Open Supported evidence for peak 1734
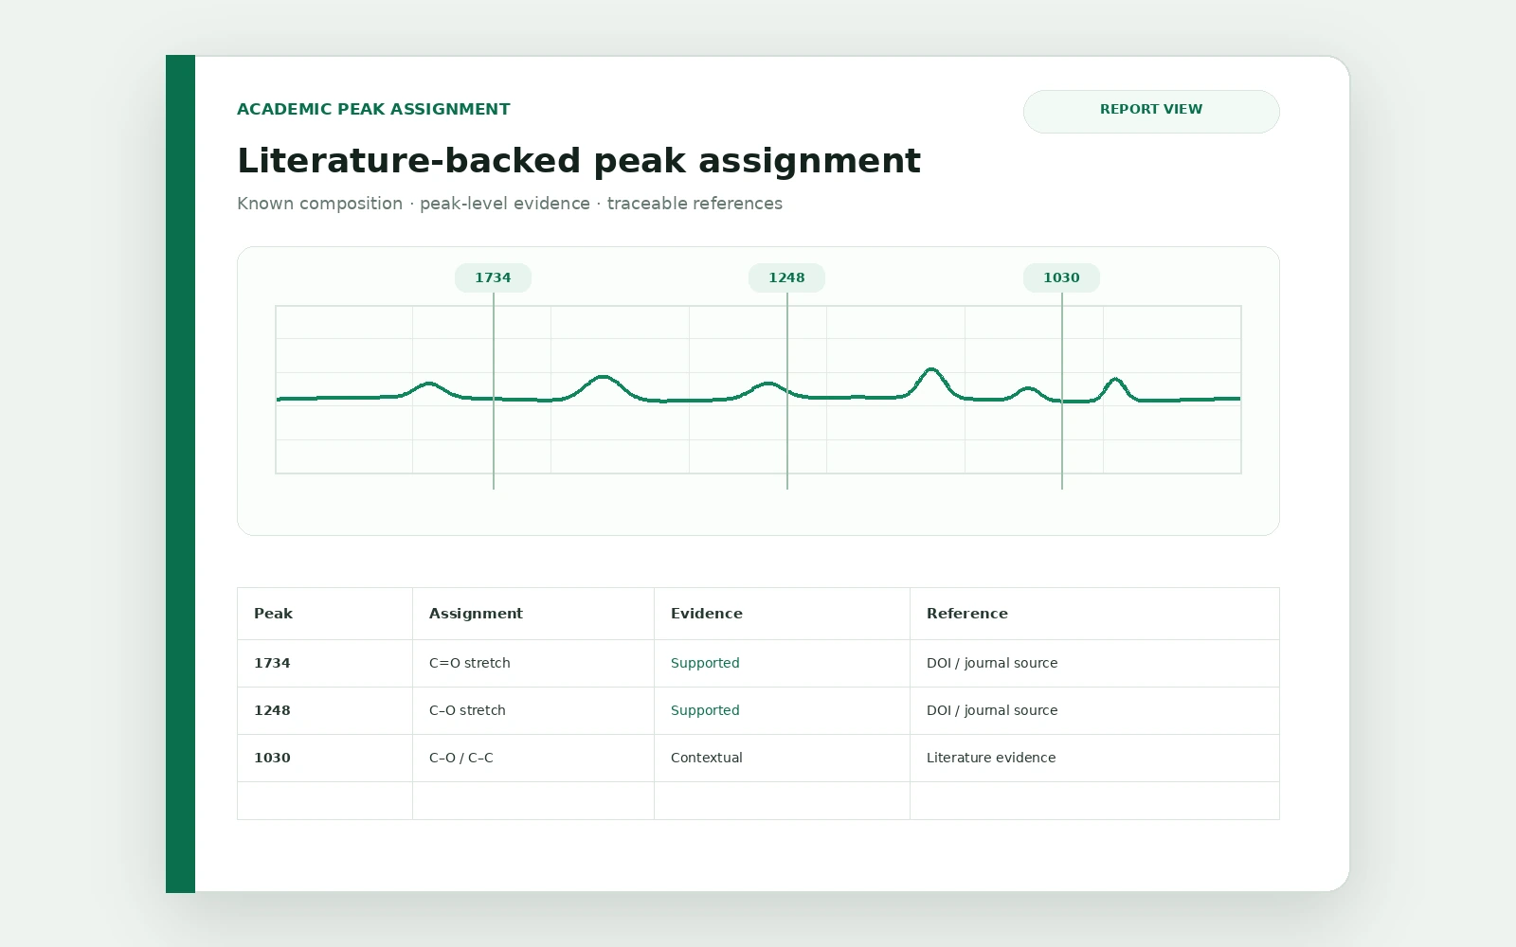Screen dimensions: 1516x947 tap(705, 663)
